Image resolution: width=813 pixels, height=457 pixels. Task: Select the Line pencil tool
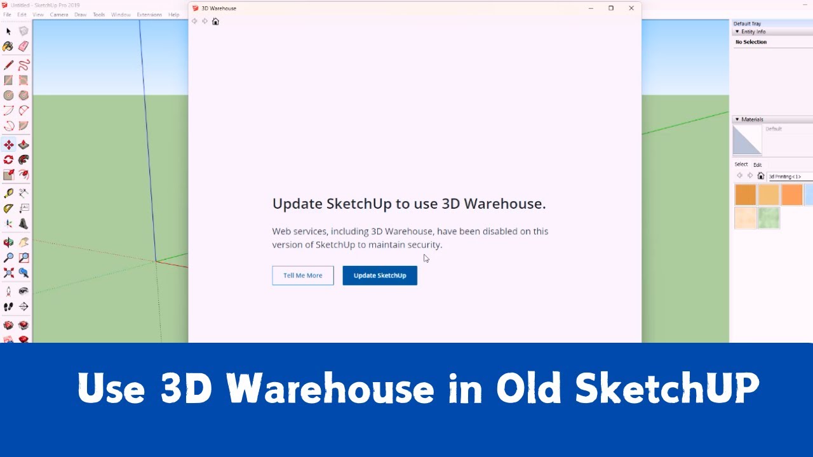[x=8, y=65]
